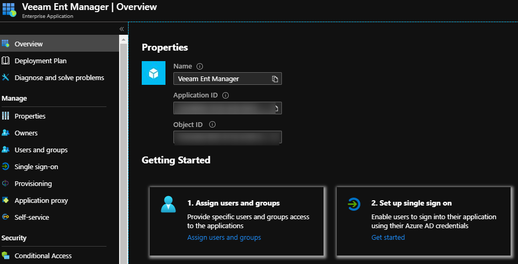
Task: Open Conditional Access under Security
Action: [43, 256]
